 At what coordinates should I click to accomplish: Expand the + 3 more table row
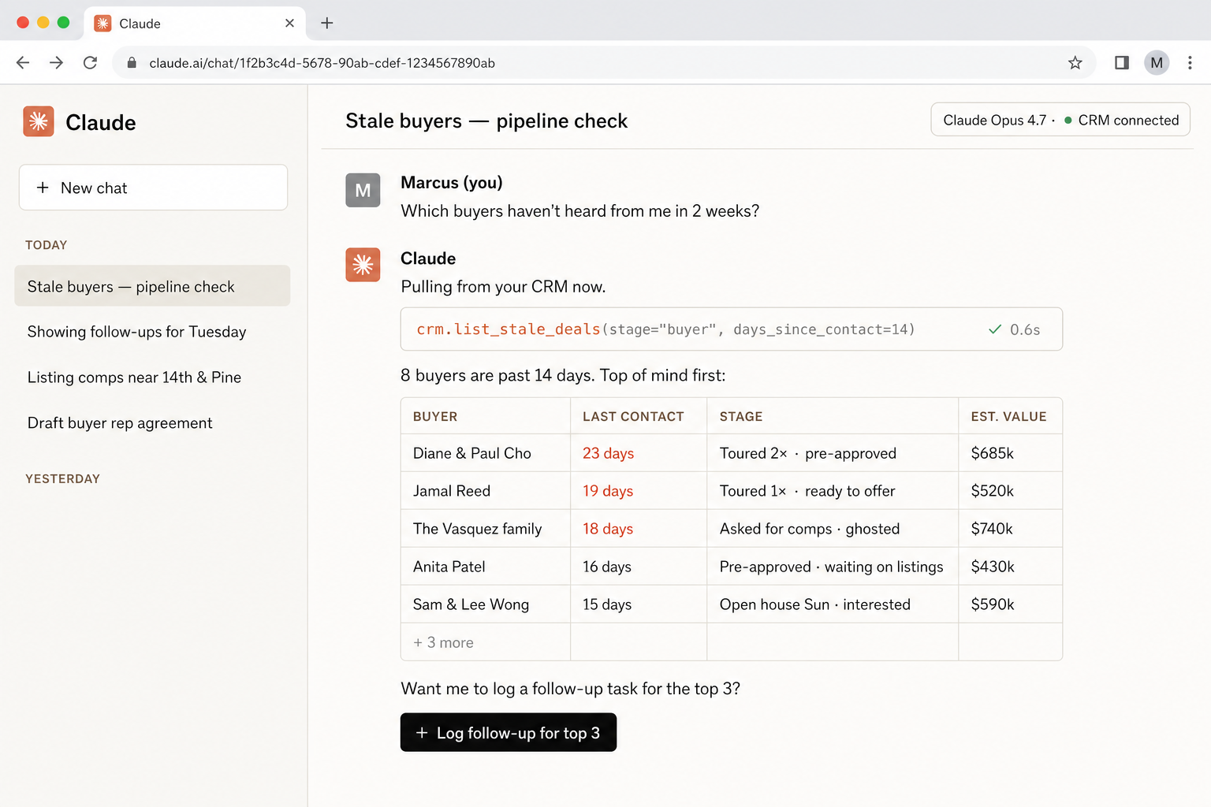[x=443, y=642]
